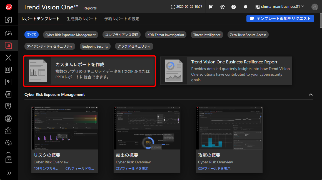The width and height of the screenshot is (322, 180).
Task: Click the 攻撃の概要 card title
Action: click(x=209, y=155)
